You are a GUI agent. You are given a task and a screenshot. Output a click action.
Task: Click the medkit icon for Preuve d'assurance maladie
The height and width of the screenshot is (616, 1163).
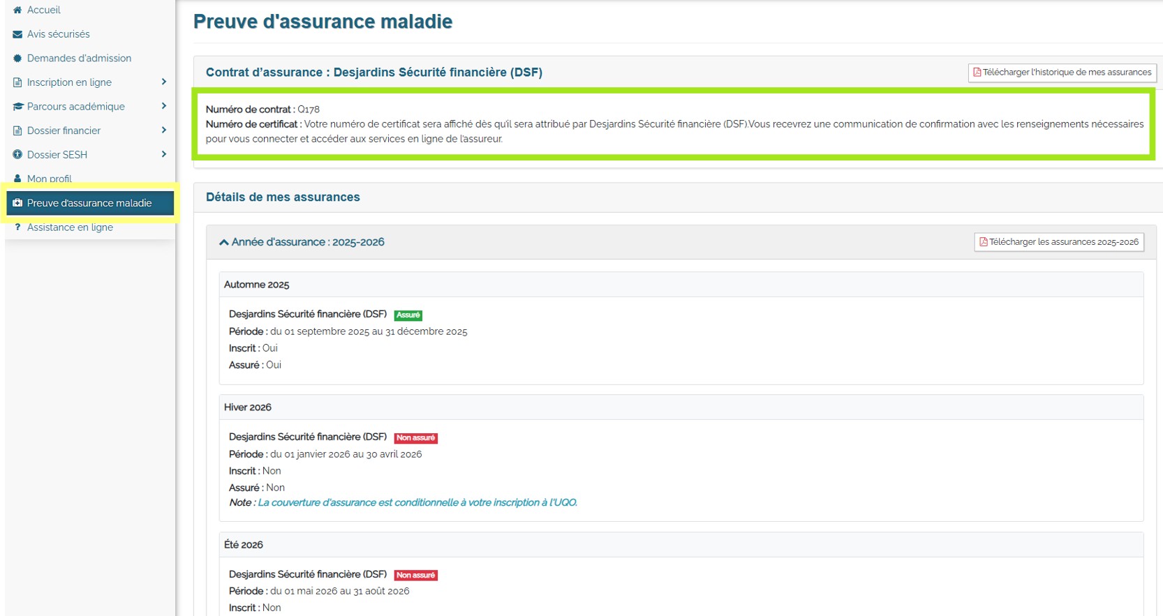point(17,203)
